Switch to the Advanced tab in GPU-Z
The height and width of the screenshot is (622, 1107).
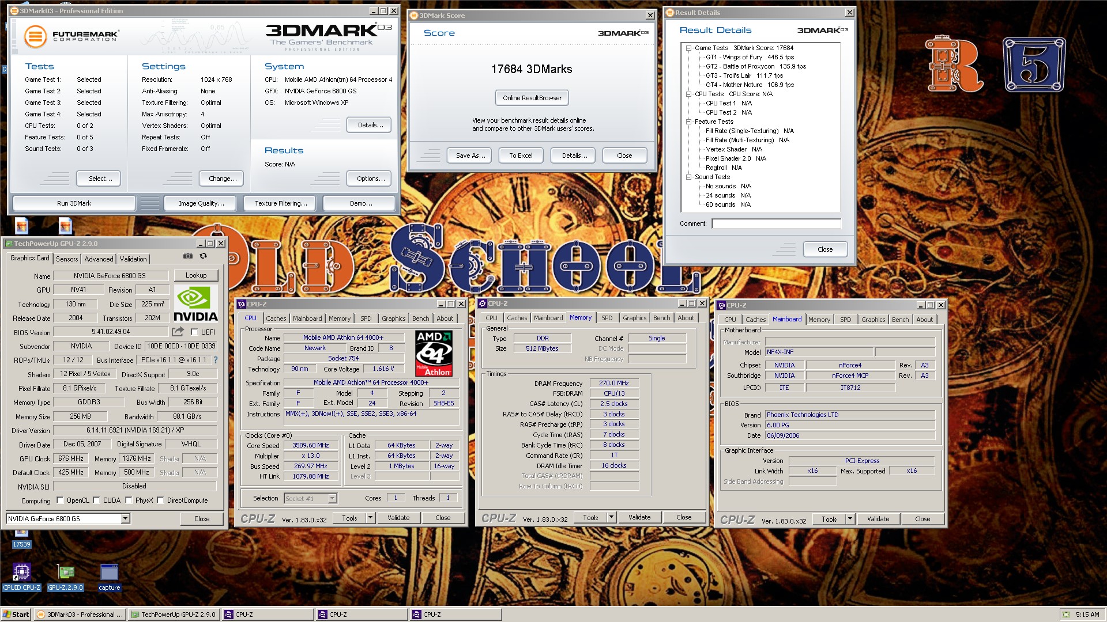pyautogui.click(x=99, y=259)
